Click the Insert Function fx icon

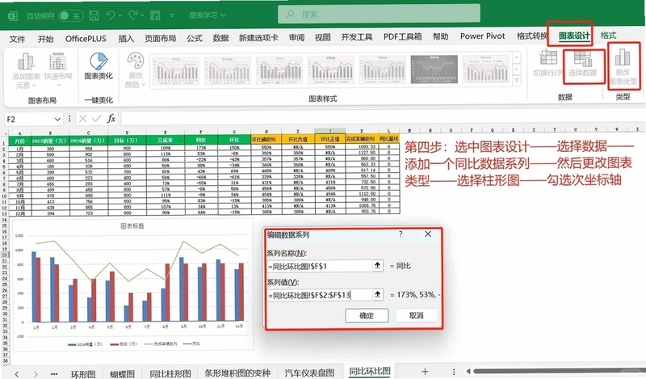111,119
